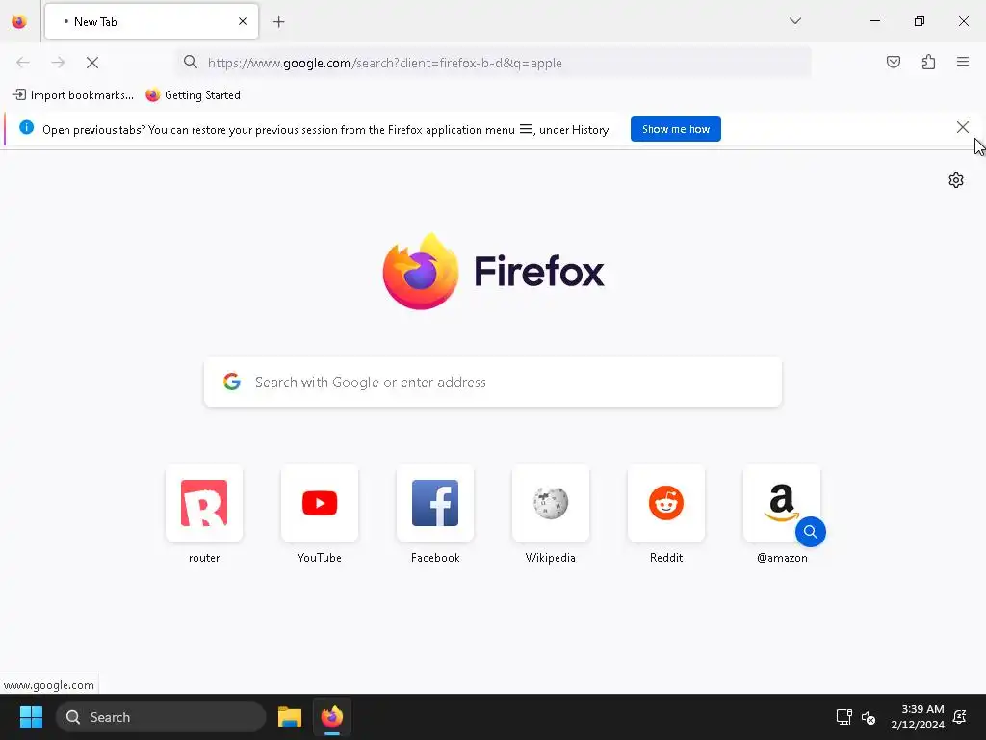Click the YouTube label text
This screenshot has width=986, height=740.
[x=320, y=558]
